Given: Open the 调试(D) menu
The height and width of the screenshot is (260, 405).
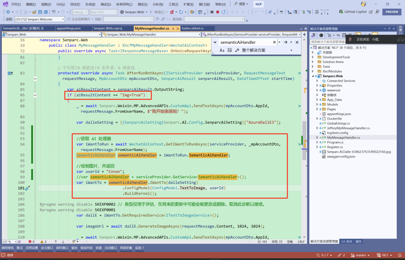Looking at the screenshot, I should coord(105,4).
